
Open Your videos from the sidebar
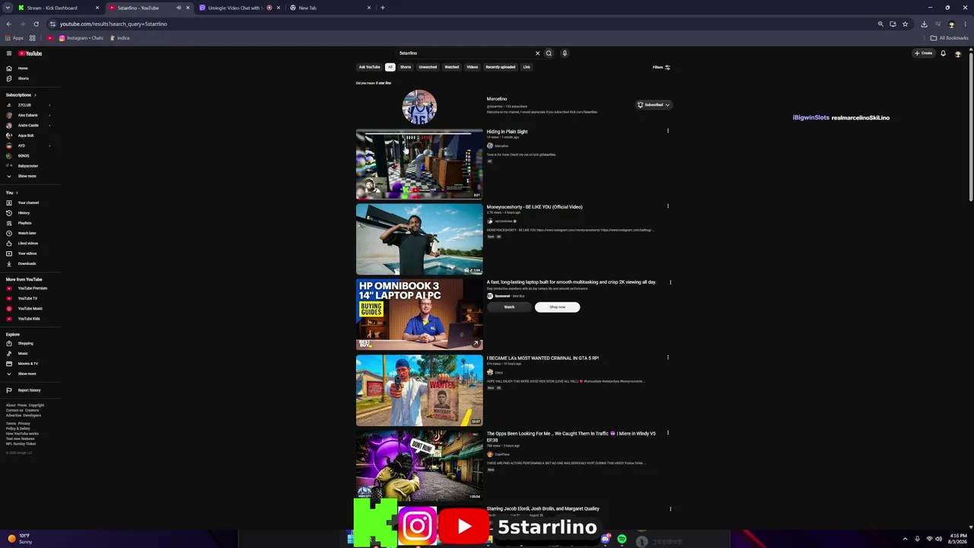(x=27, y=253)
